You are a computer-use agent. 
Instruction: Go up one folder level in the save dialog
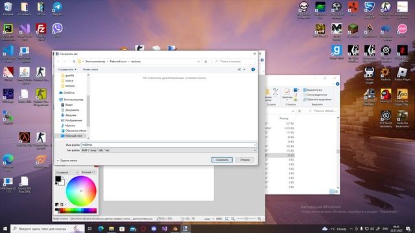pyautogui.click(x=74, y=61)
